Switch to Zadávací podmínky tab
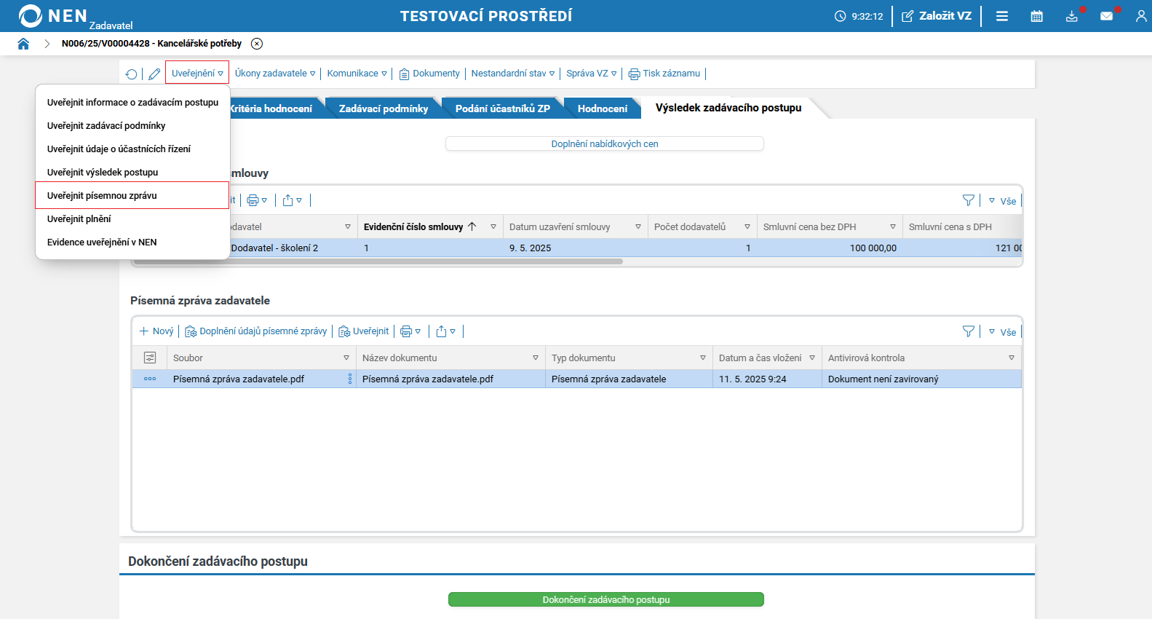 point(384,109)
